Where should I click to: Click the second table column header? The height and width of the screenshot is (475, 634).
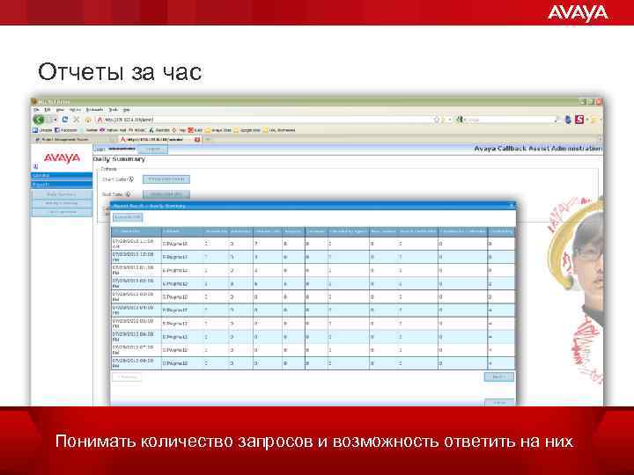[x=182, y=231]
